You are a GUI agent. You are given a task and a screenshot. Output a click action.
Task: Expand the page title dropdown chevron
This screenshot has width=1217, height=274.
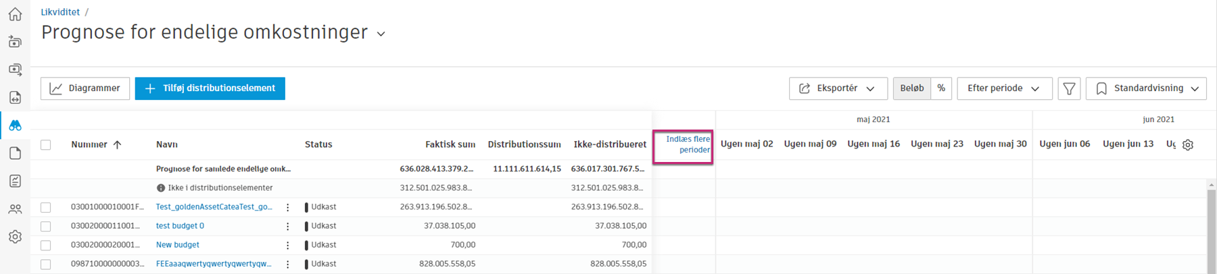[381, 34]
